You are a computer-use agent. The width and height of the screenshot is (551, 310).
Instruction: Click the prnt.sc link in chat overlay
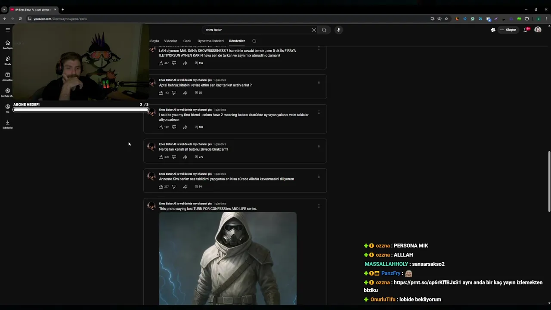click(427, 282)
